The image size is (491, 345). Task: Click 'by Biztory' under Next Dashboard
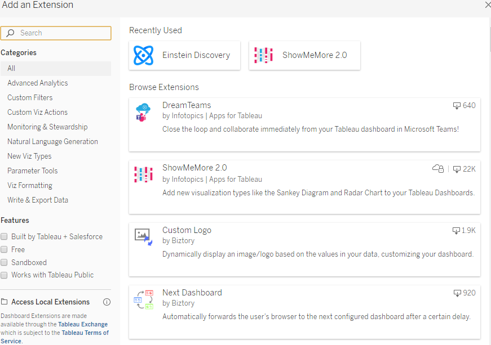click(x=179, y=303)
